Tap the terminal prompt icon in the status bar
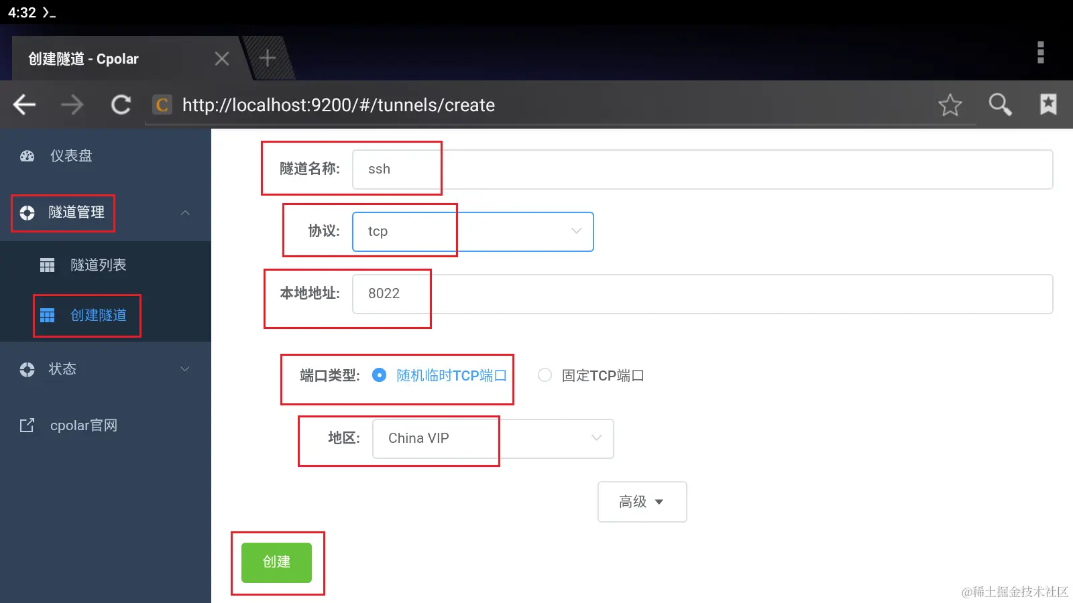This screenshot has width=1073, height=603. (x=49, y=13)
